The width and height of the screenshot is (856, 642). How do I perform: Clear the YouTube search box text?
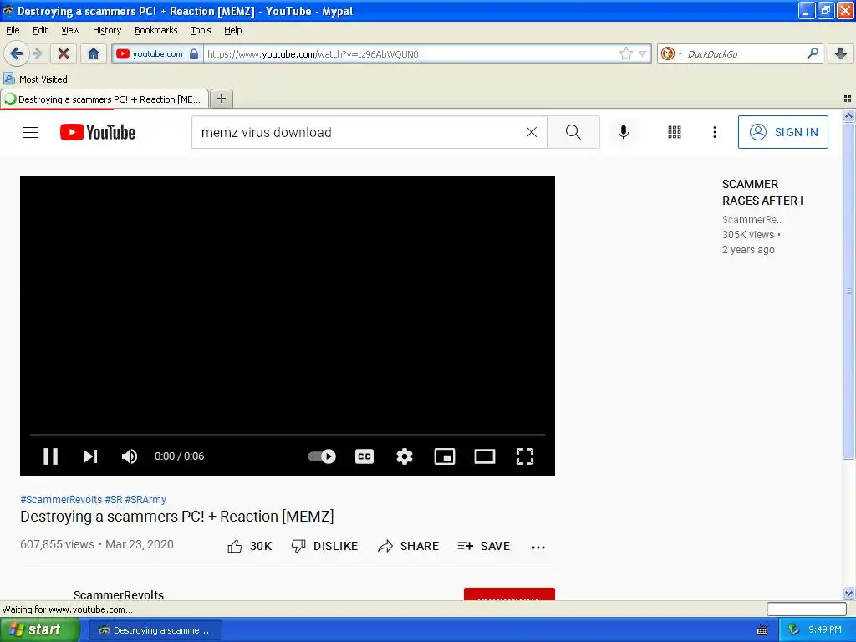click(x=531, y=132)
